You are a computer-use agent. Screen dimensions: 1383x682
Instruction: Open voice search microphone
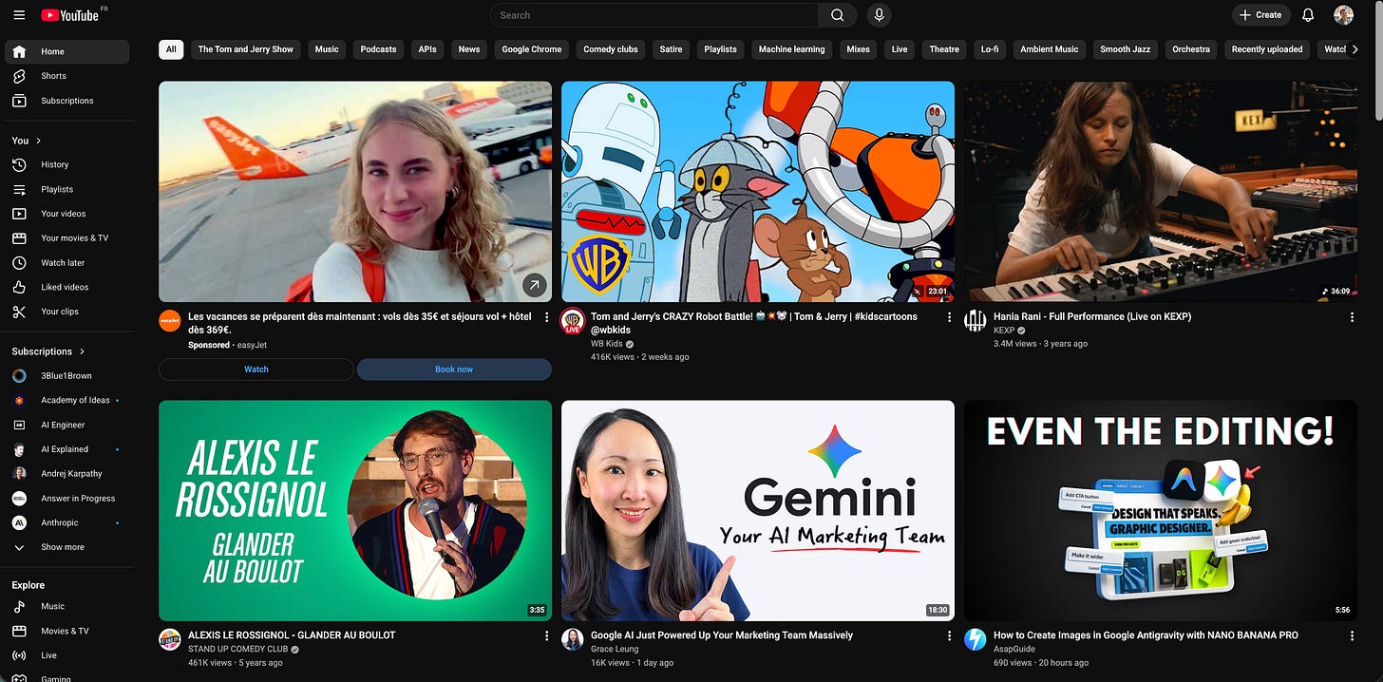(879, 14)
